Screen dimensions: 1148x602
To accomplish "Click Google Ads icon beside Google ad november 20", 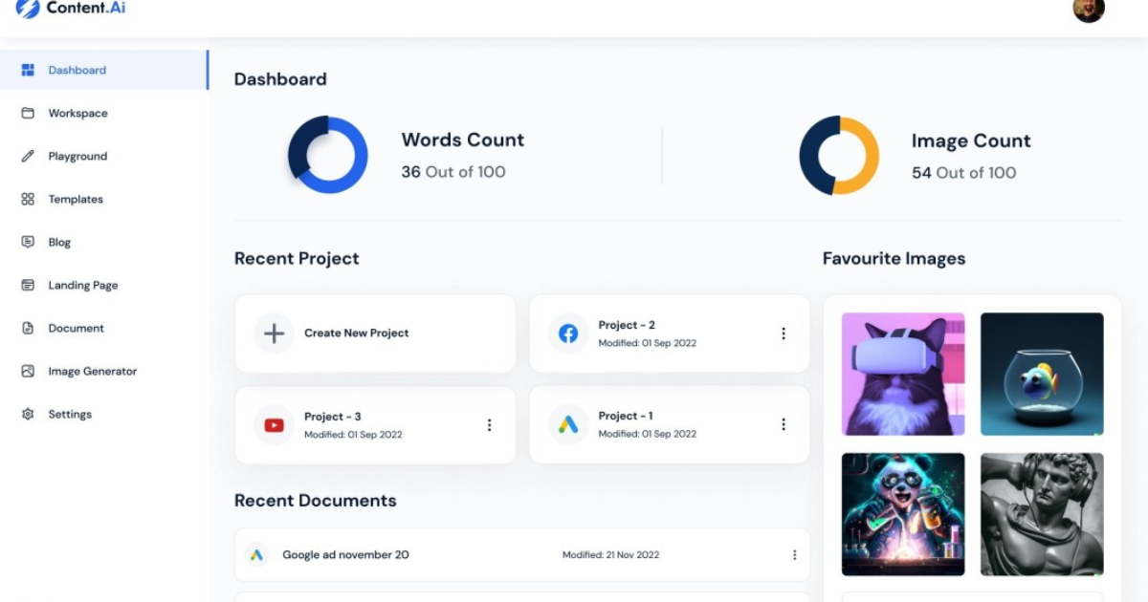I will point(255,554).
